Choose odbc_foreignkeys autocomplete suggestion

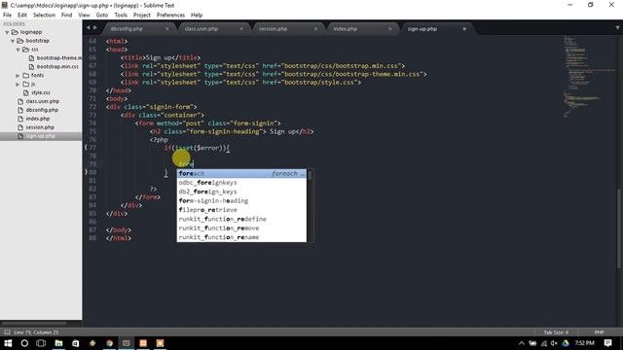pyautogui.click(x=241, y=183)
